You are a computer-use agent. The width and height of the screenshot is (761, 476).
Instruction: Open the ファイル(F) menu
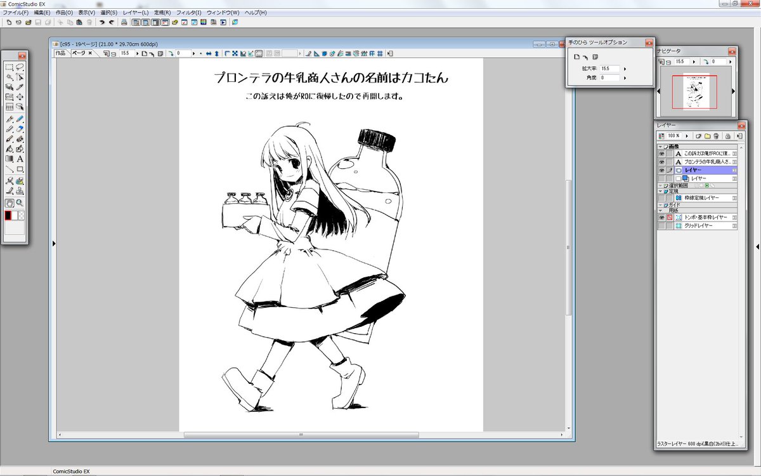[x=16, y=13]
